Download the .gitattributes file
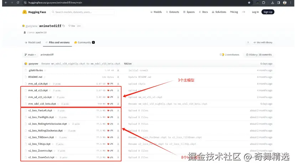This screenshot has width=295, height=167. [118, 70]
